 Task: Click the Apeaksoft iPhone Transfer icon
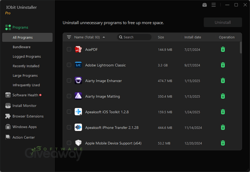(x=78, y=127)
